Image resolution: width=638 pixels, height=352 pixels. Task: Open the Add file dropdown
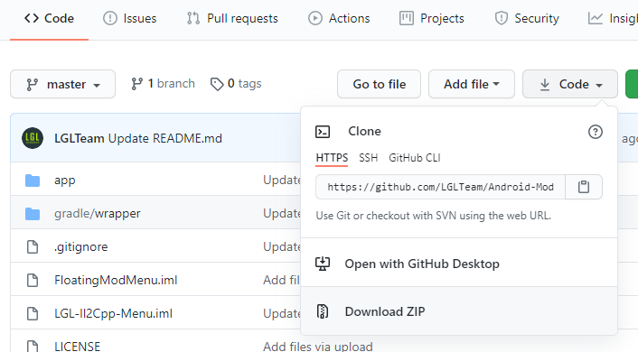point(472,84)
